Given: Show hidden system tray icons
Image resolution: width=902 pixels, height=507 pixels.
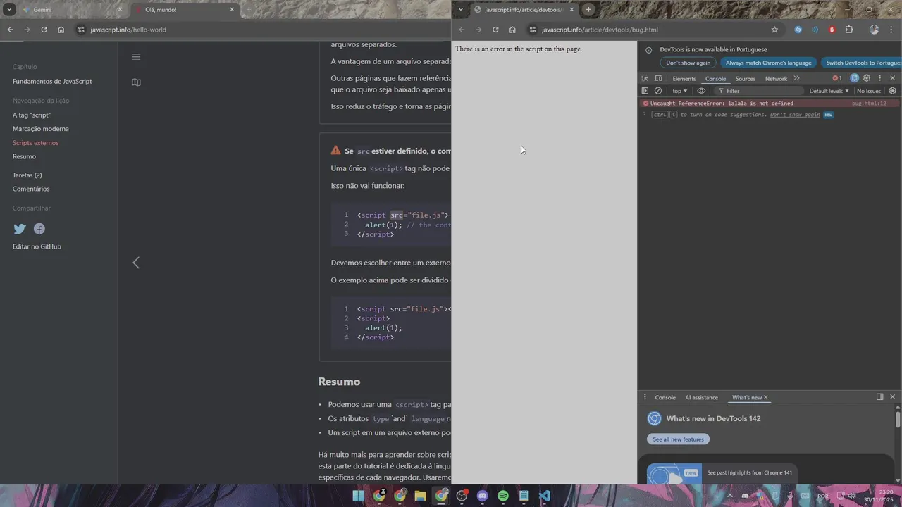Looking at the screenshot, I should coord(729,496).
